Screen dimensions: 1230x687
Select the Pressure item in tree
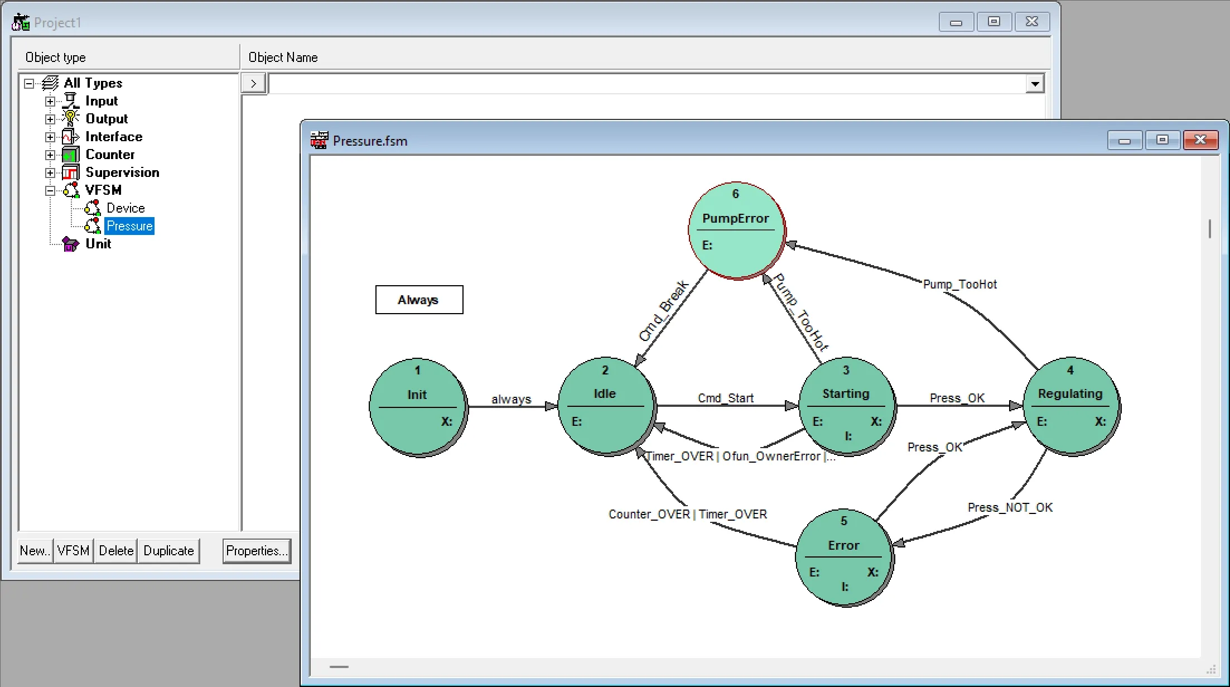pyautogui.click(x=129, y=226)
